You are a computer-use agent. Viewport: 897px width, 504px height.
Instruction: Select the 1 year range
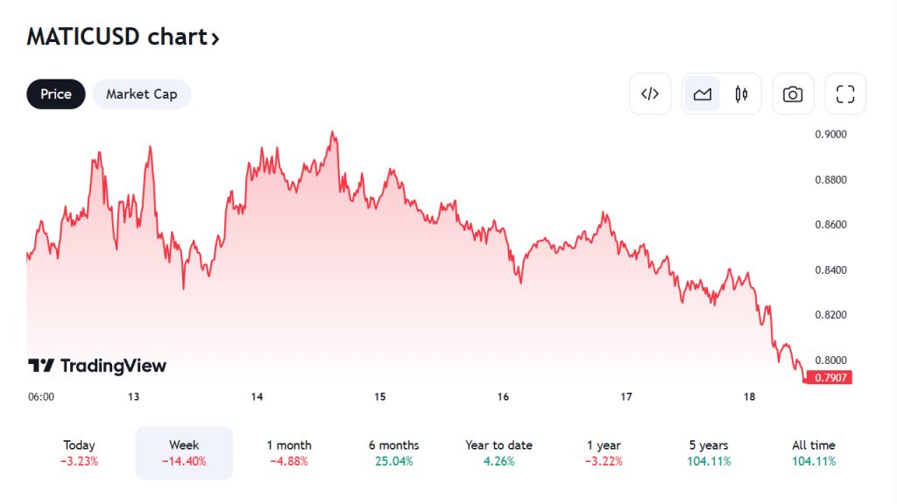coord(604,452)
